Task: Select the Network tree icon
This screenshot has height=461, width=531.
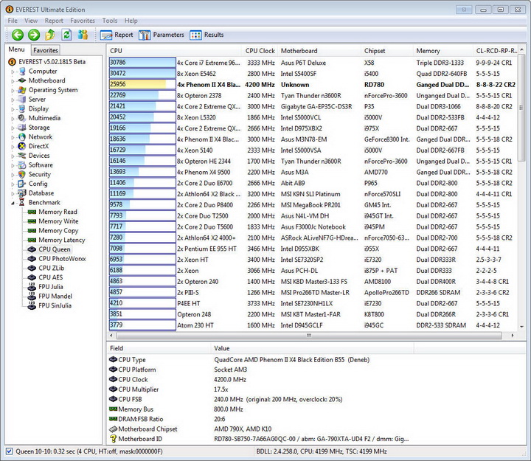Action: (22, 137)
